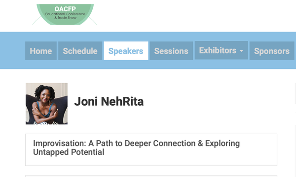Switch to the Sessions tab
Image resolution: width=296 pixels, height=177 pixels.
coord(171,51)
